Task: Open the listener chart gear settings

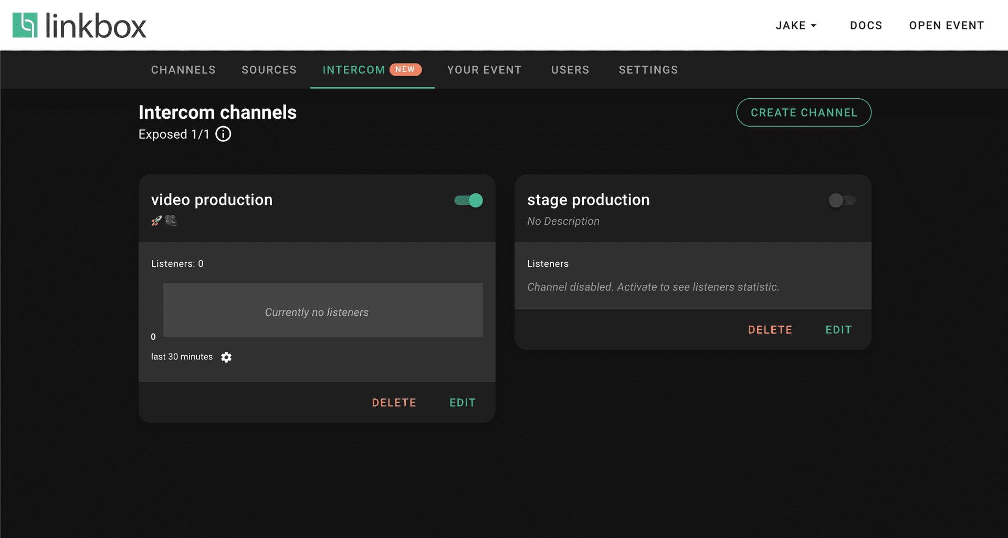Action: pos(226,357)
